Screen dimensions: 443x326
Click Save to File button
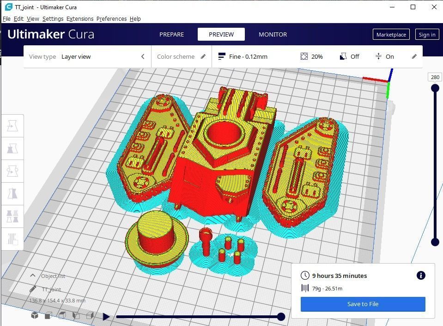point(363,304)
